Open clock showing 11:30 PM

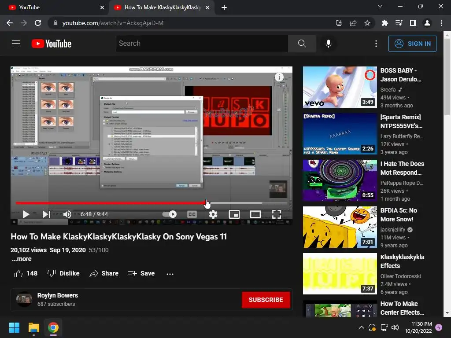click(x=418, y=327)
